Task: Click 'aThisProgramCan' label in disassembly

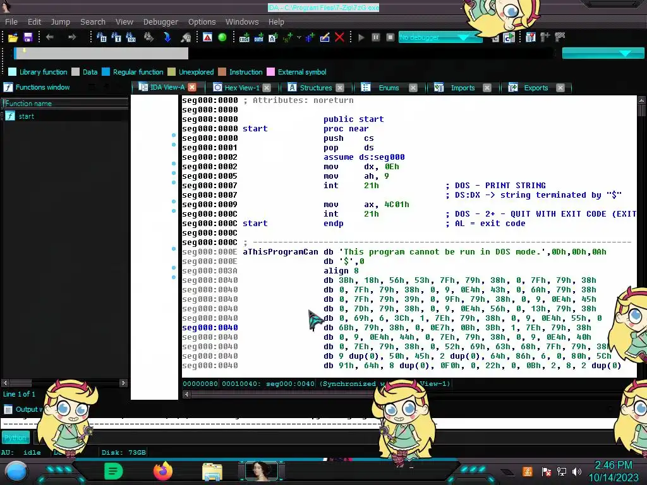Action: pos(280,252)
